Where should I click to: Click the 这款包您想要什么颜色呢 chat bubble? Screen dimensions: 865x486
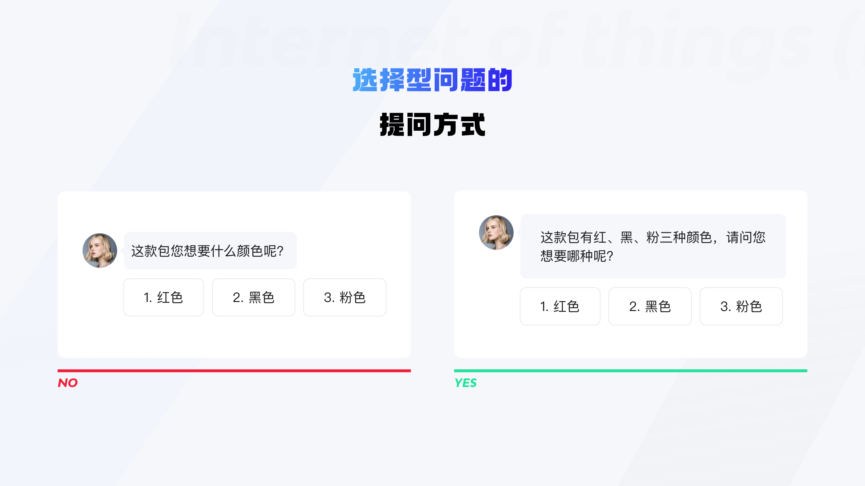210,251
